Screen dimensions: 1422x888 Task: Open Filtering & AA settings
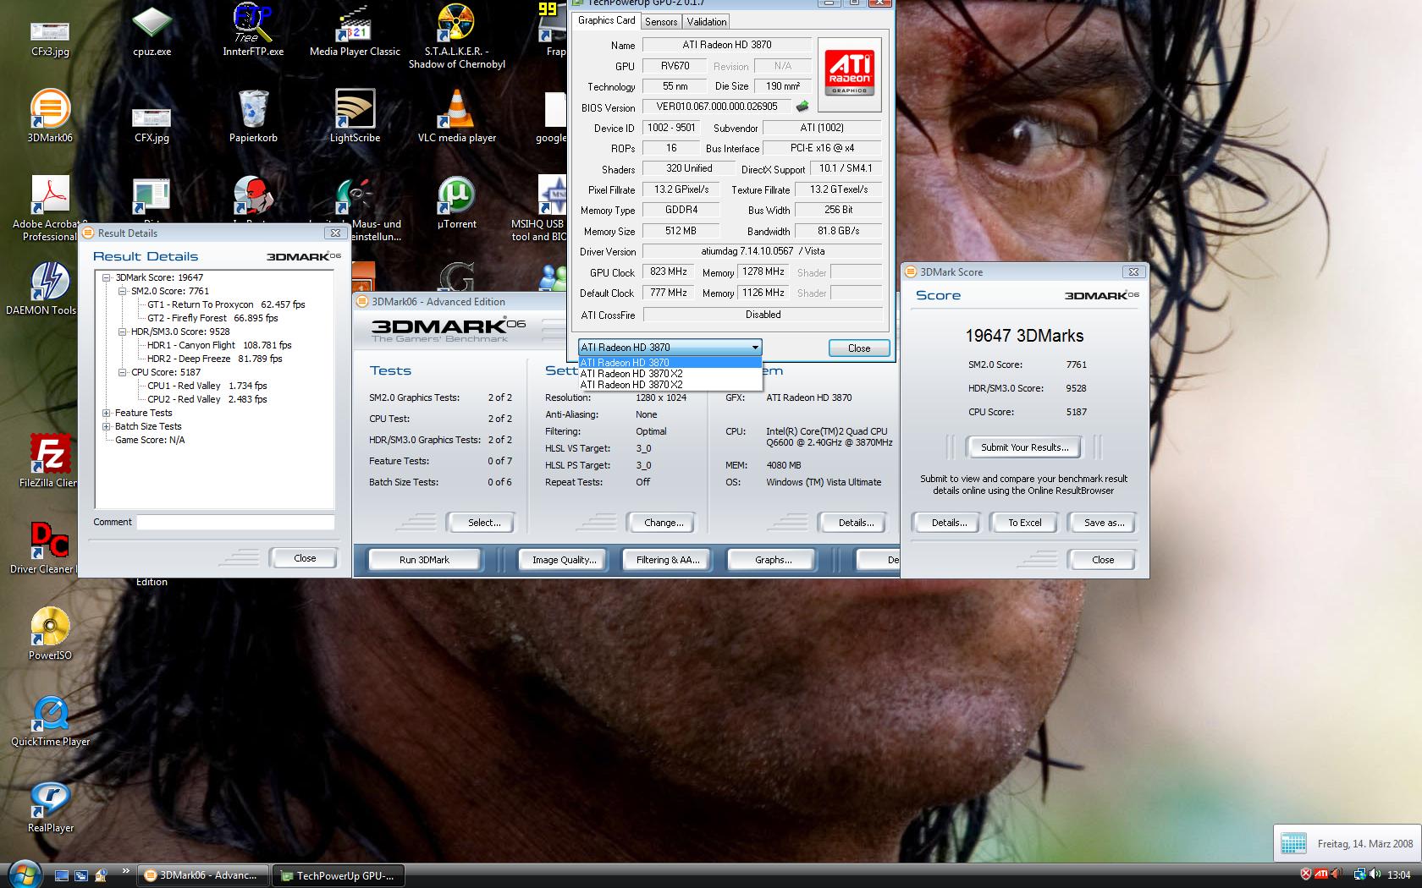point(668,560)
